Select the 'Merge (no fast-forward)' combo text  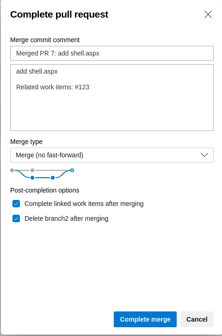tap(49, 155)
